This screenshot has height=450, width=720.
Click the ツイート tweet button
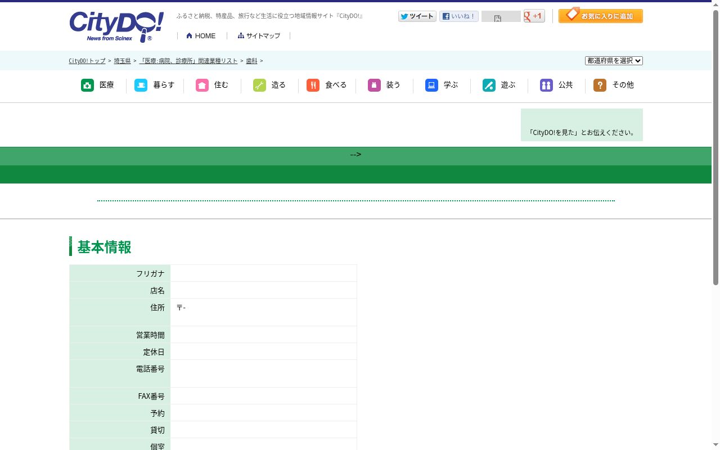click(x=417, y=16)
